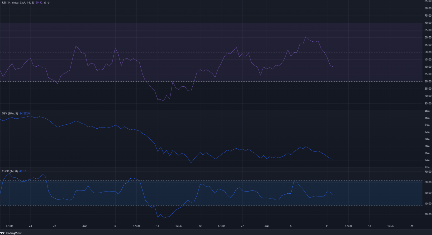Click the 65.00 label on the RSI scale
Viewport: 432px width, 235px height.
click(x=428, y=30)
